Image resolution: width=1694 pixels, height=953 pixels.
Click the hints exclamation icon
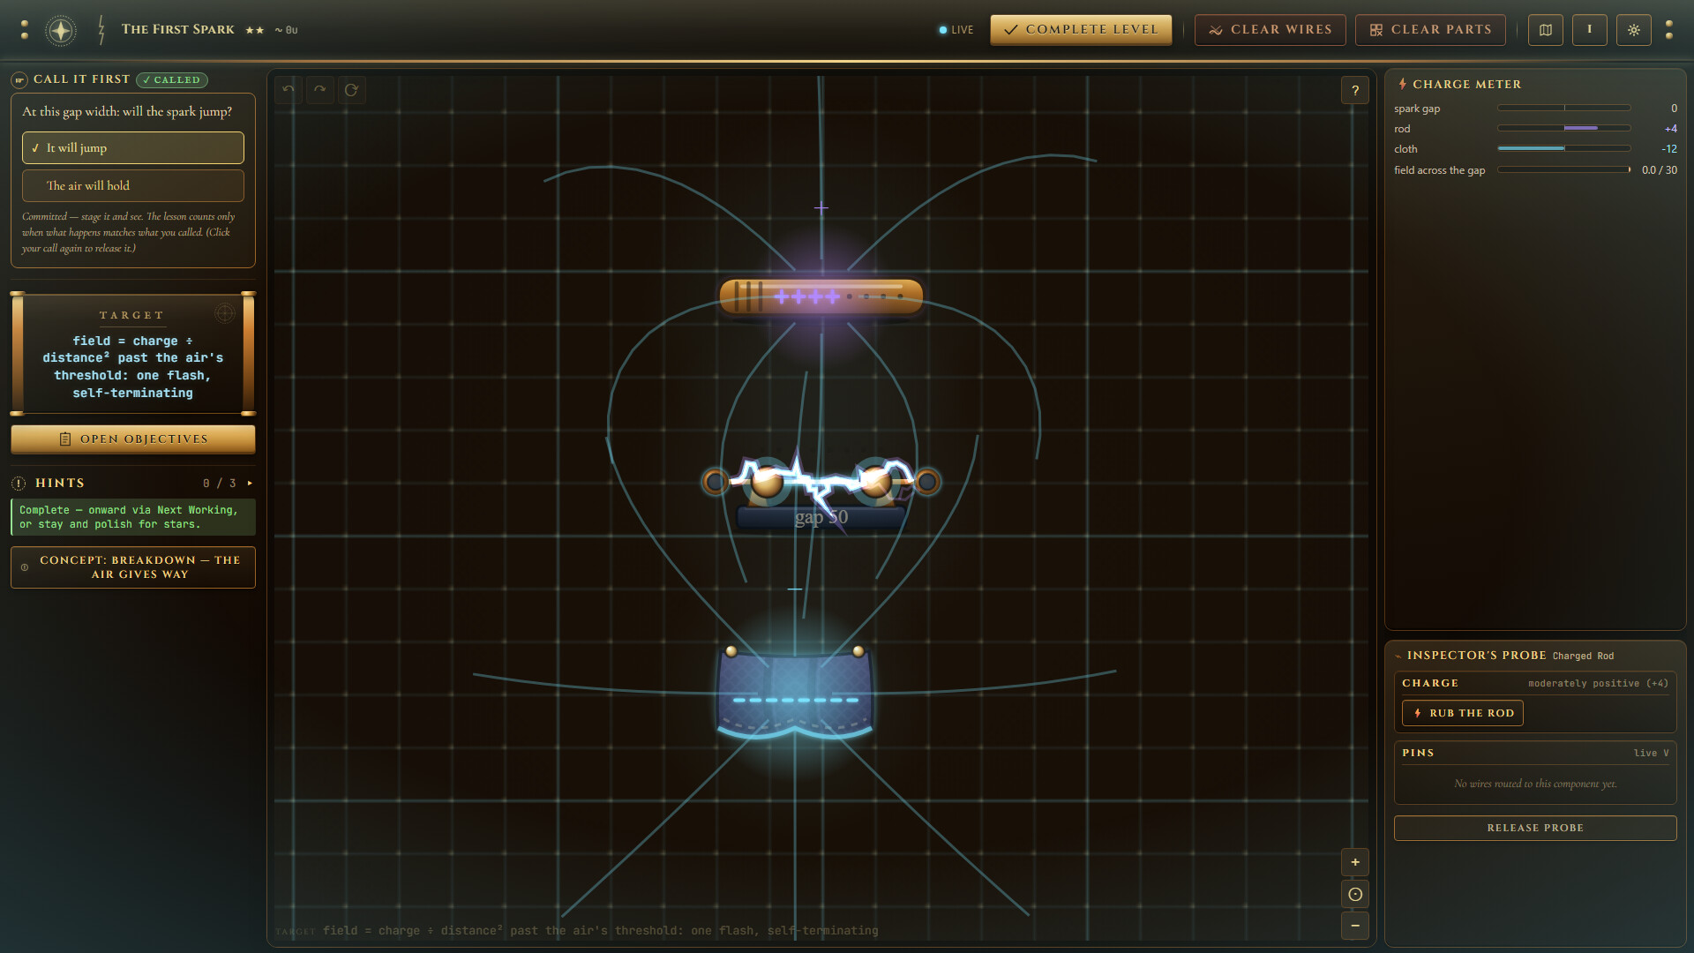(x=19, y=484)
